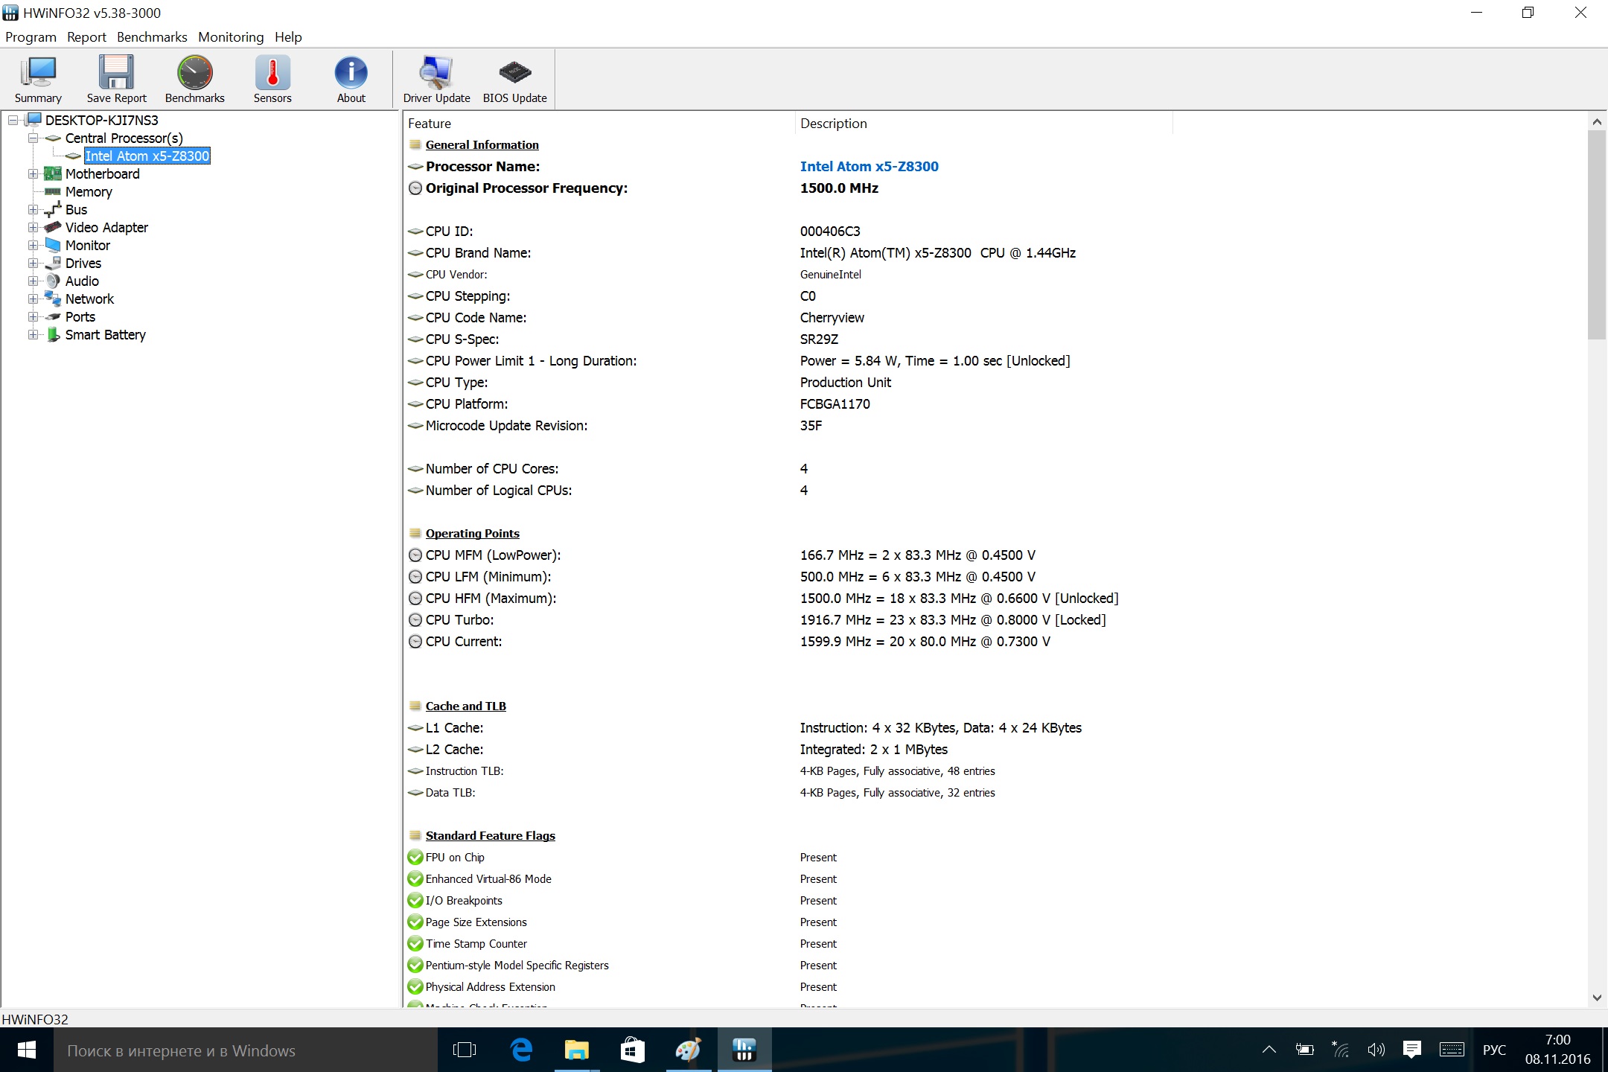Viewport: 1608px width, 1072px height.
Task: Open File Explorer from the taskbar
Action: (577, 1050)
